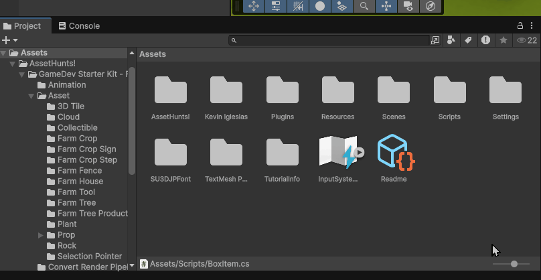Click the Search by Import Log Type icon
Image resolution: width=541 pixels, height=280 pixels.
[485, 40]
